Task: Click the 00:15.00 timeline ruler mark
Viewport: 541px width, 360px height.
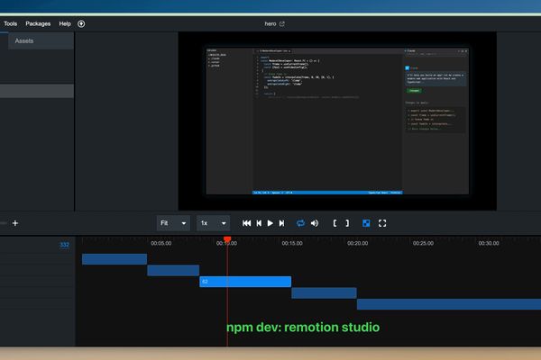Action: pyautogui.click(x=292, y=243)
